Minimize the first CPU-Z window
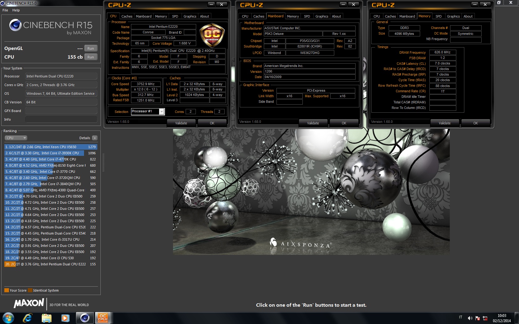 pos(211,4)
